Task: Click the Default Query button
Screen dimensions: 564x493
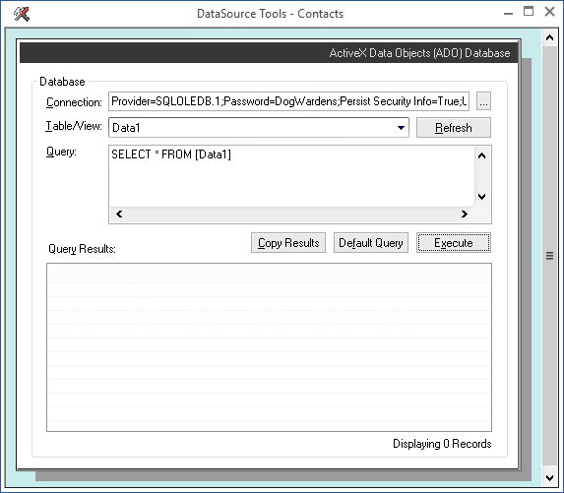Action: (x=371, y=243)
